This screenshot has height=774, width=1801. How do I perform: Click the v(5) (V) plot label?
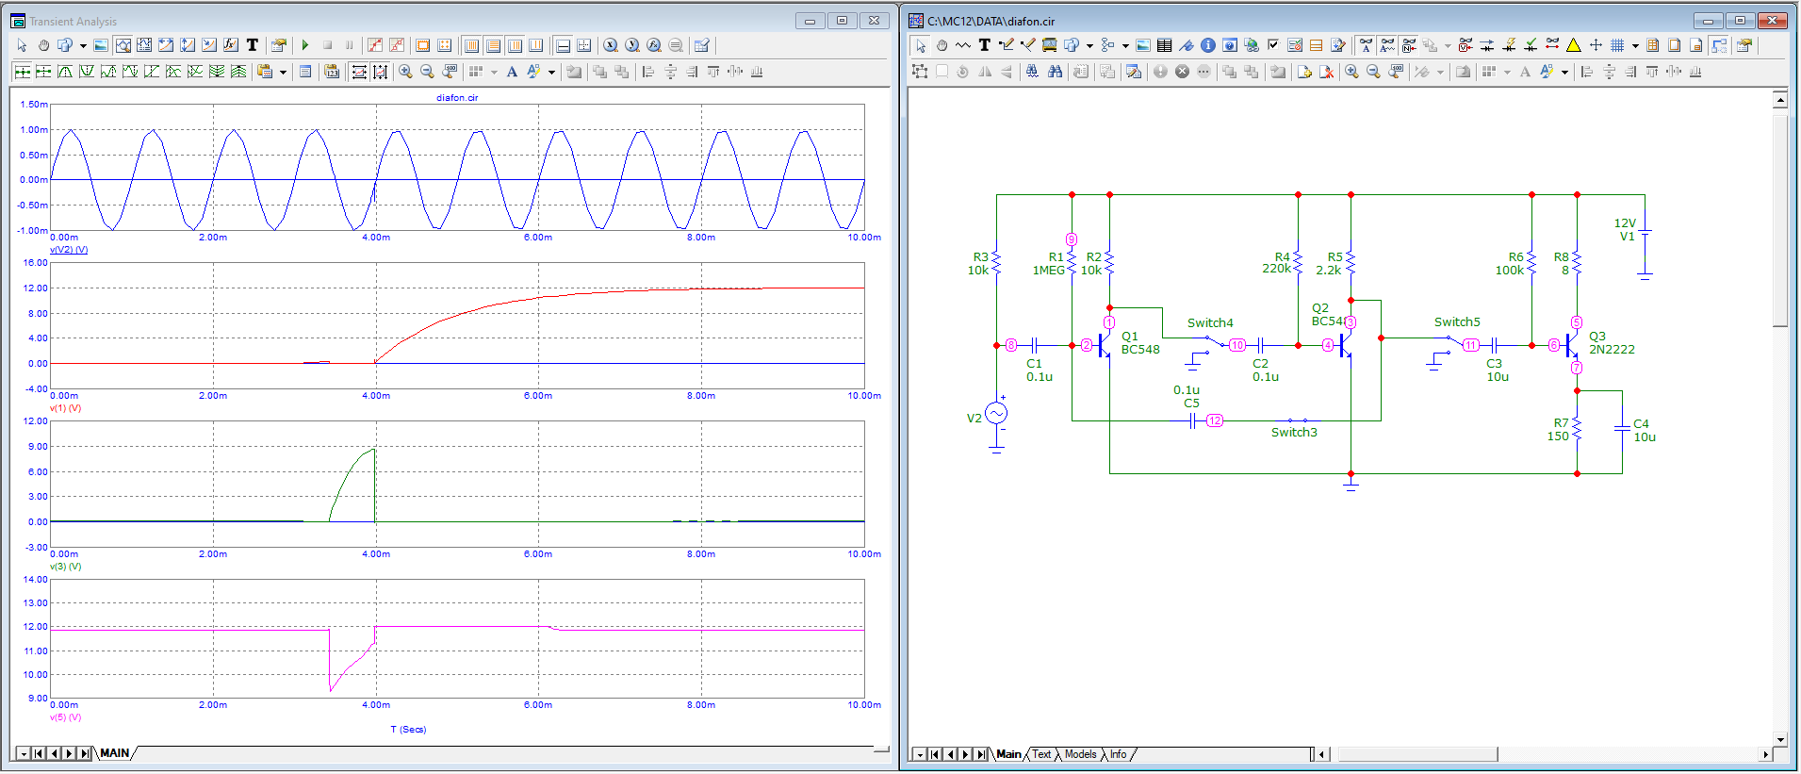(66, 717)
